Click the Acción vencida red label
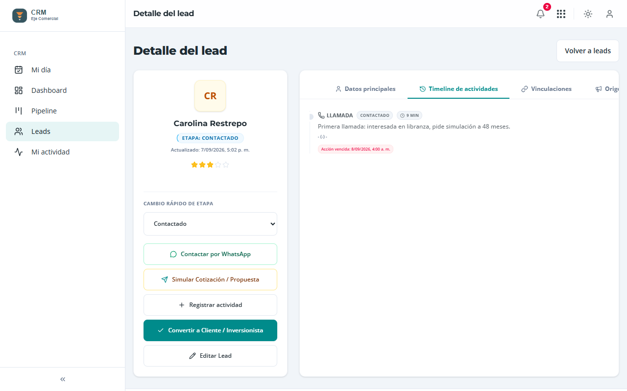 (356, 149)
